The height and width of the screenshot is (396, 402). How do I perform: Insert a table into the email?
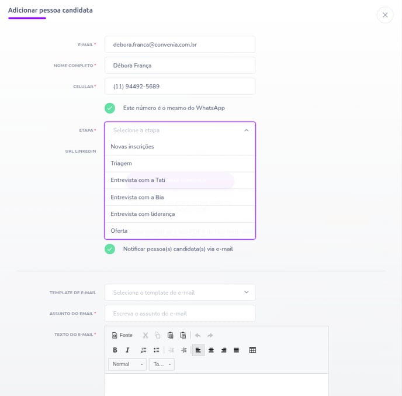(x=252, y=350)
